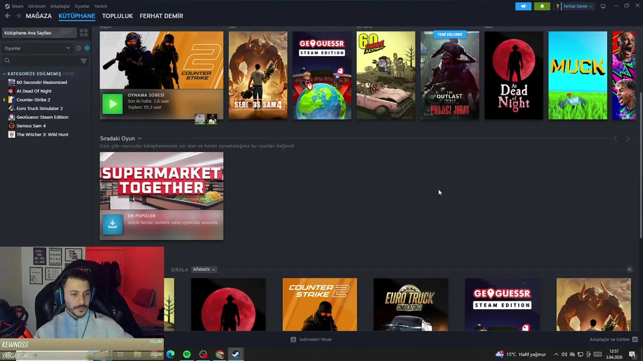643x361 pixels.
Task: Open the green notifications bell
Action: [x=542, y=6]
